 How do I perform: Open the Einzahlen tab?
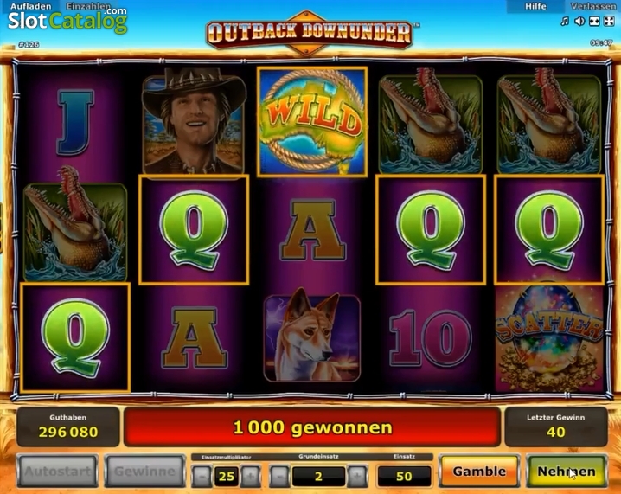[x=88, y=6]
